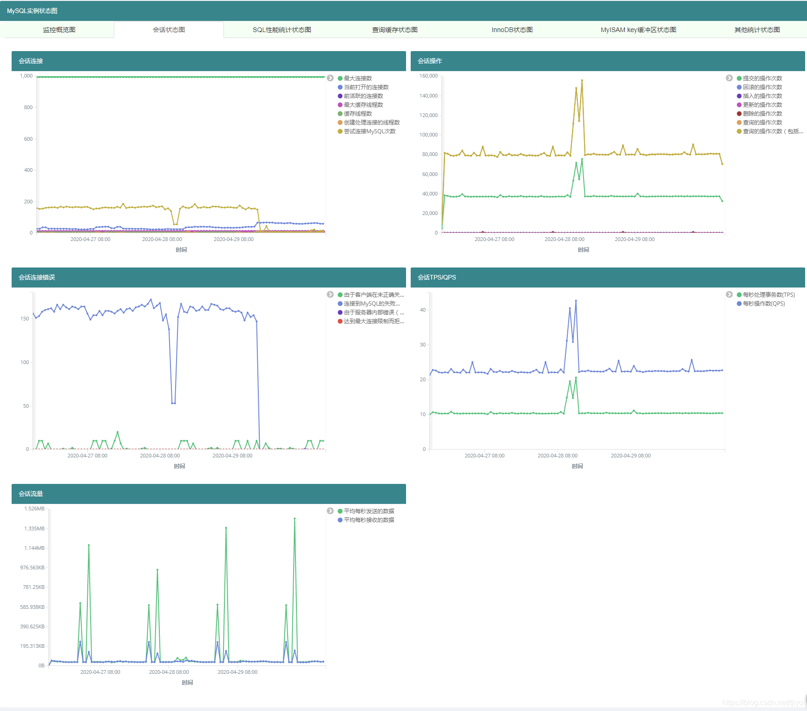
Task: Toggle the 连接到MySQL的失败... legend entry
Action: pos(369,304)
